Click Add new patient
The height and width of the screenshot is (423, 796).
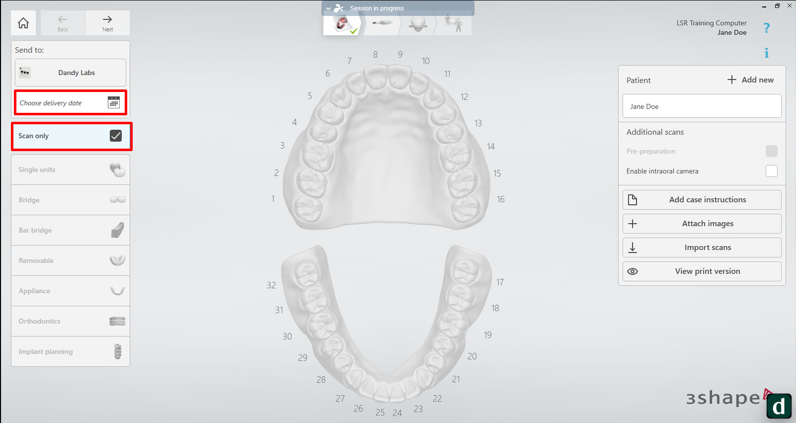[750, 80]
